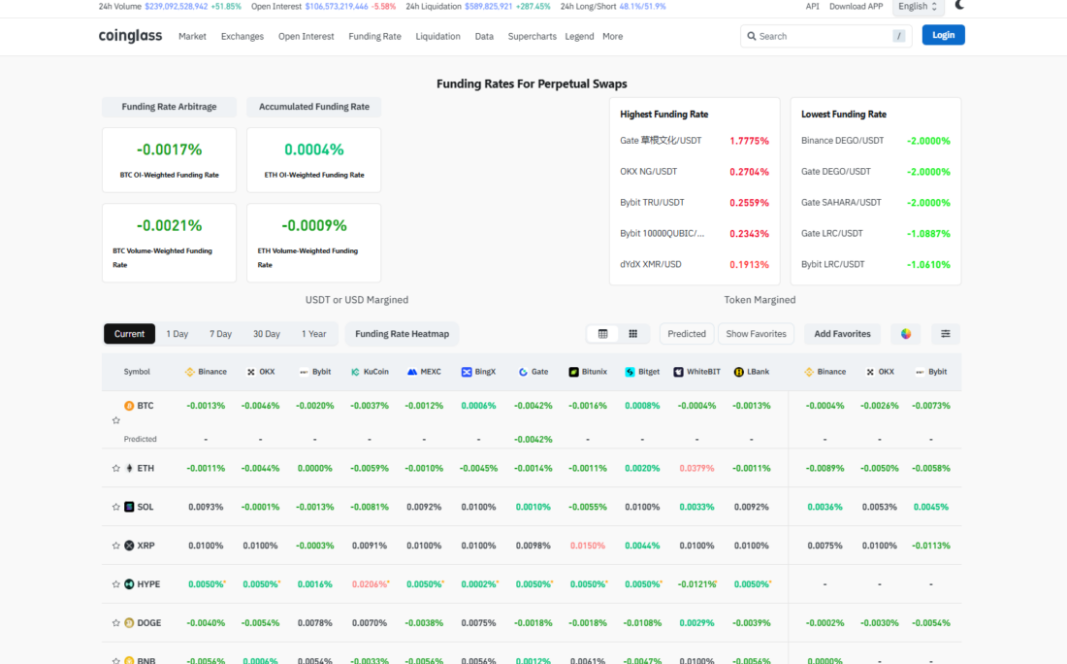Focus the Search input field
Screen dimensions: 1067x664
point(825,36)
